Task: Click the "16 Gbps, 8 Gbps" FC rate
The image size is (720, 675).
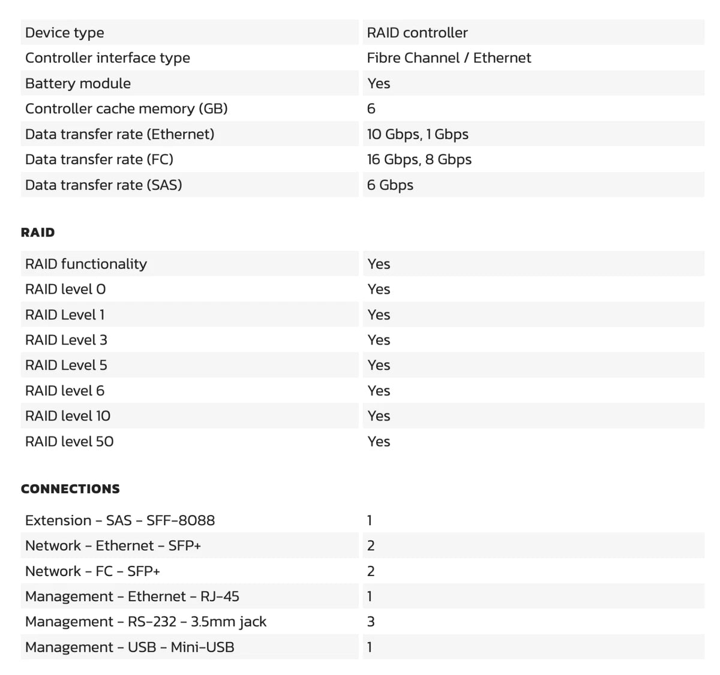Action: click(419, 159)
